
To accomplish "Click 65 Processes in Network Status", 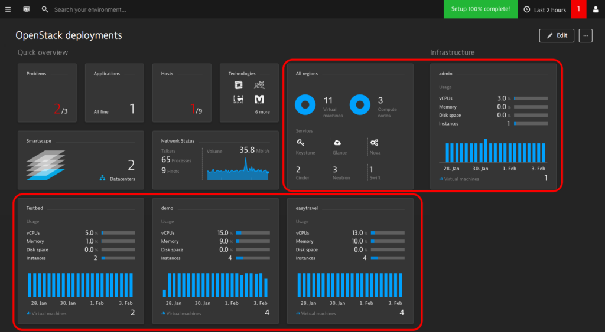I will coord(176,160).
